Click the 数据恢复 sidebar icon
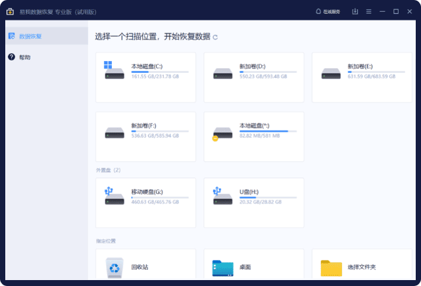Image resolution: width=421 pixels, height=286 pixels. coord(12,36)
